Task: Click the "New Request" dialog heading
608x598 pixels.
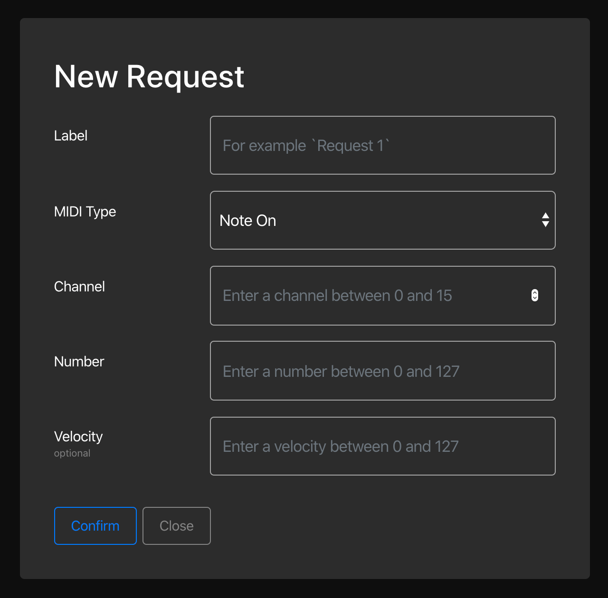Action: tap(149, 77)
